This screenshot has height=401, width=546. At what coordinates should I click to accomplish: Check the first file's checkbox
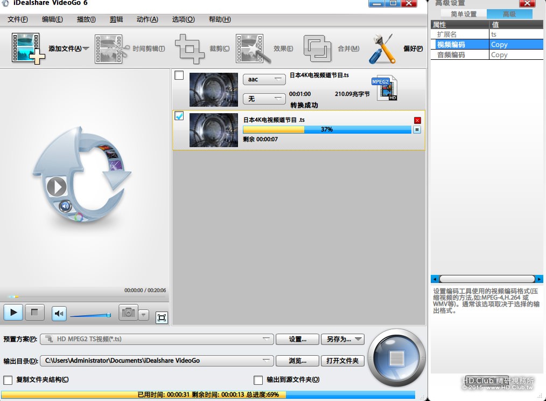[179, 75]
